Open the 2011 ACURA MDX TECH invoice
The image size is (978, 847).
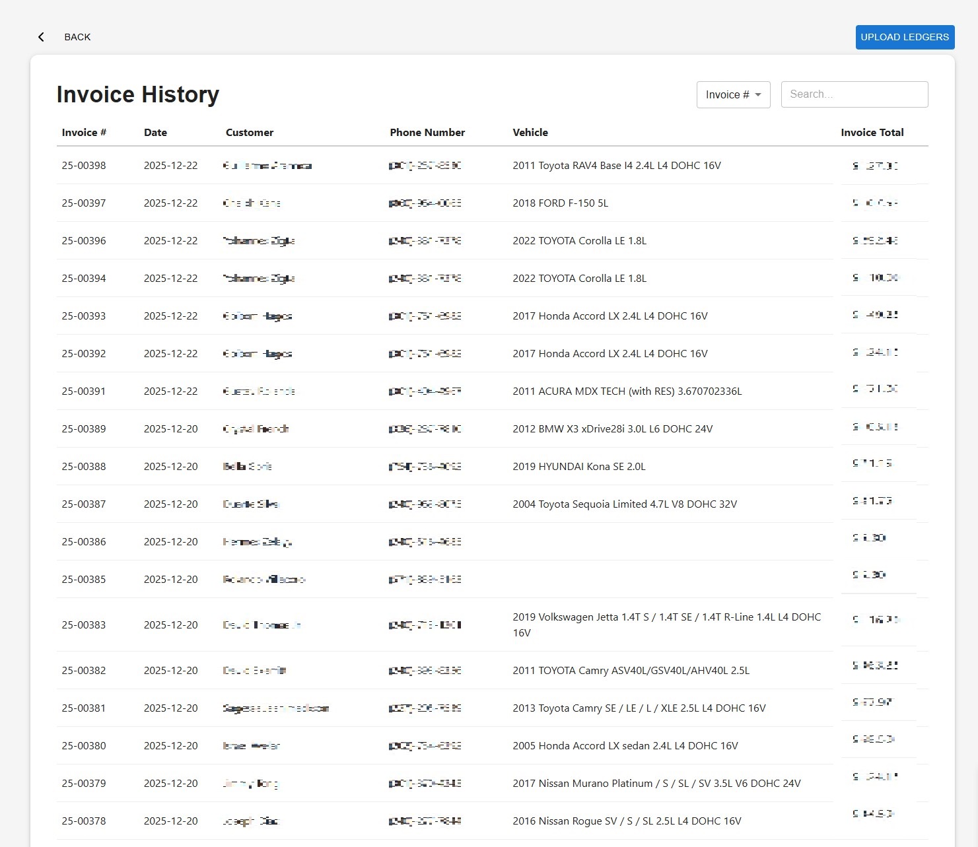pyautogui.click(x=627, y=391)
